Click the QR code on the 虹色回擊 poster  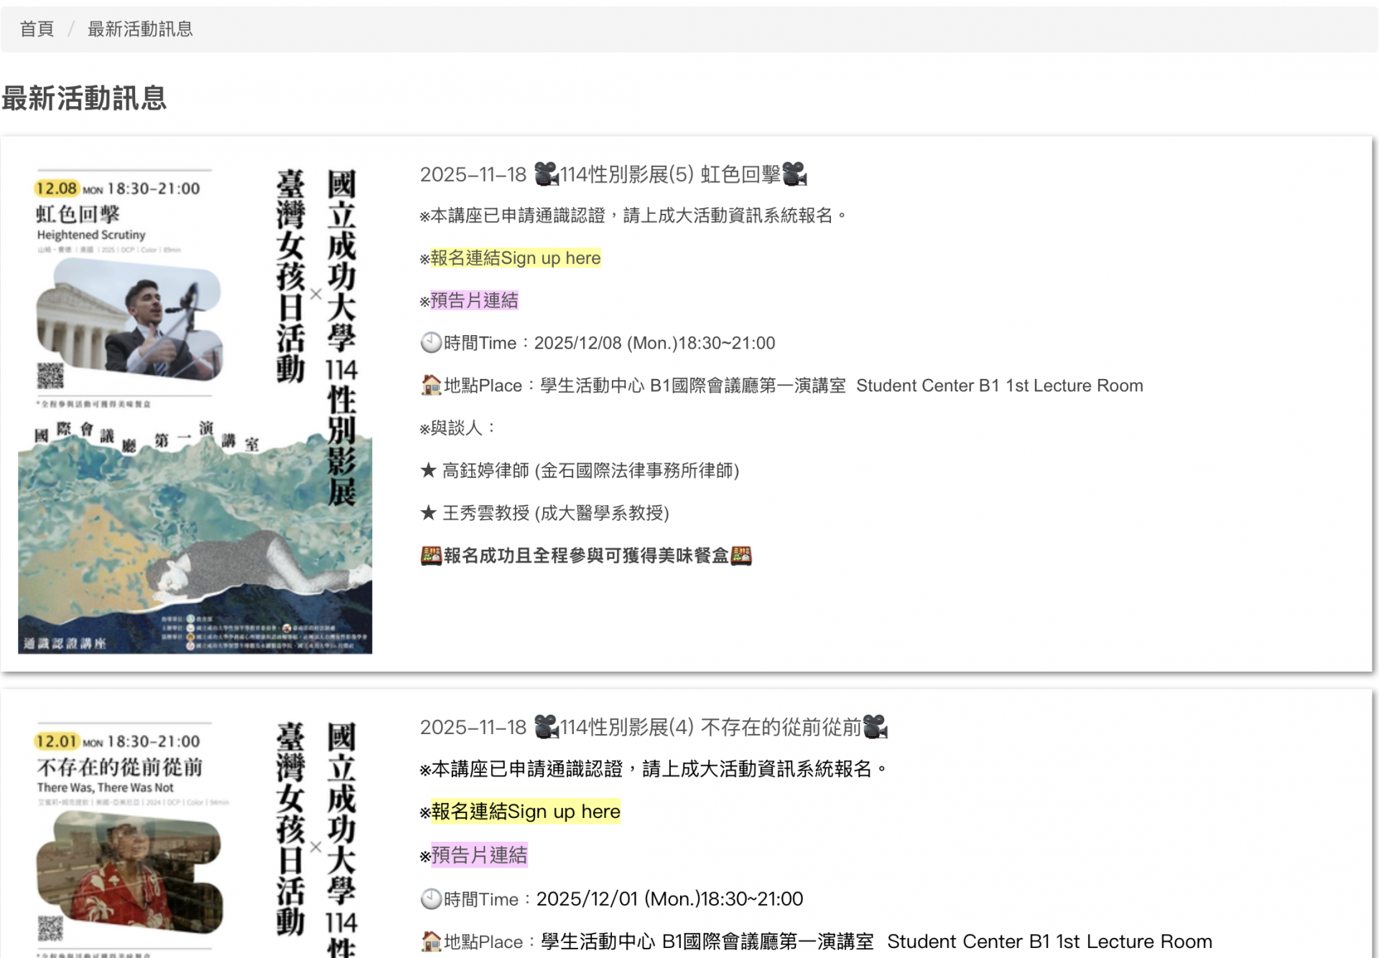point(50,375)
